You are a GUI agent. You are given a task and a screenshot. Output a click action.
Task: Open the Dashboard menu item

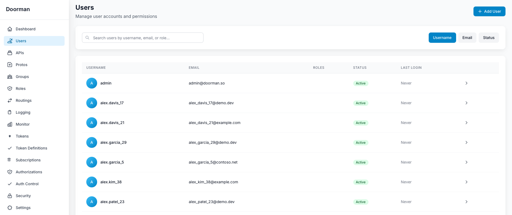[34, 29]
